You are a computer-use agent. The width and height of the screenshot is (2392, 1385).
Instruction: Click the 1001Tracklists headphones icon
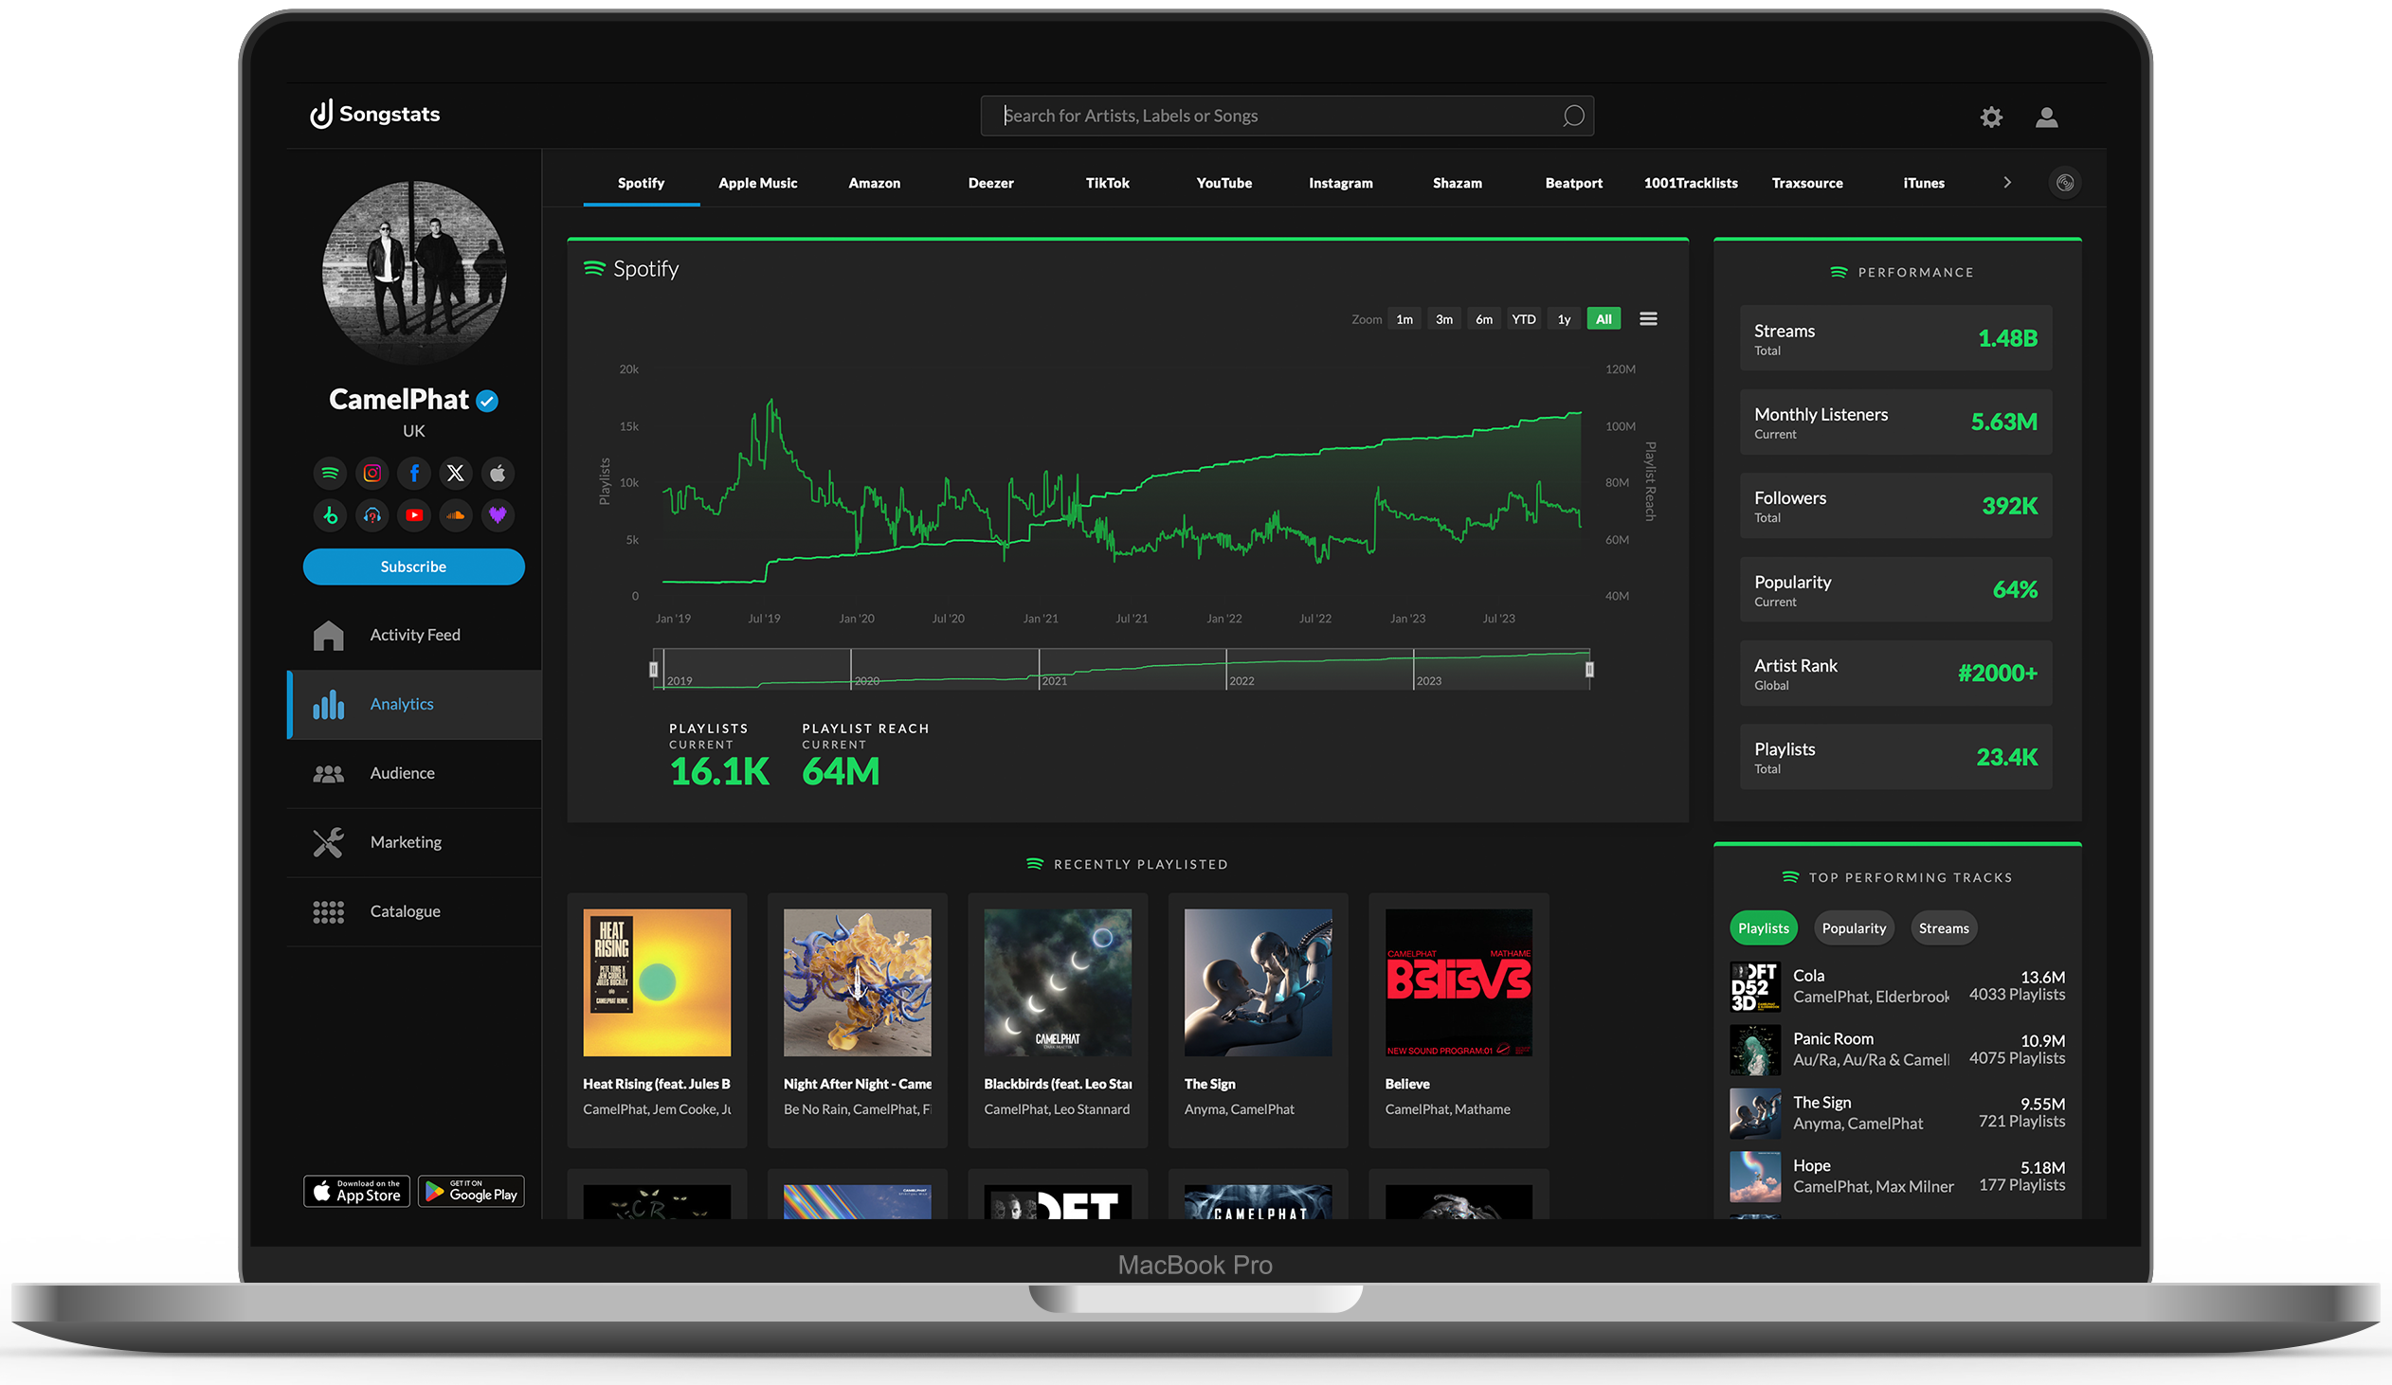372,515
